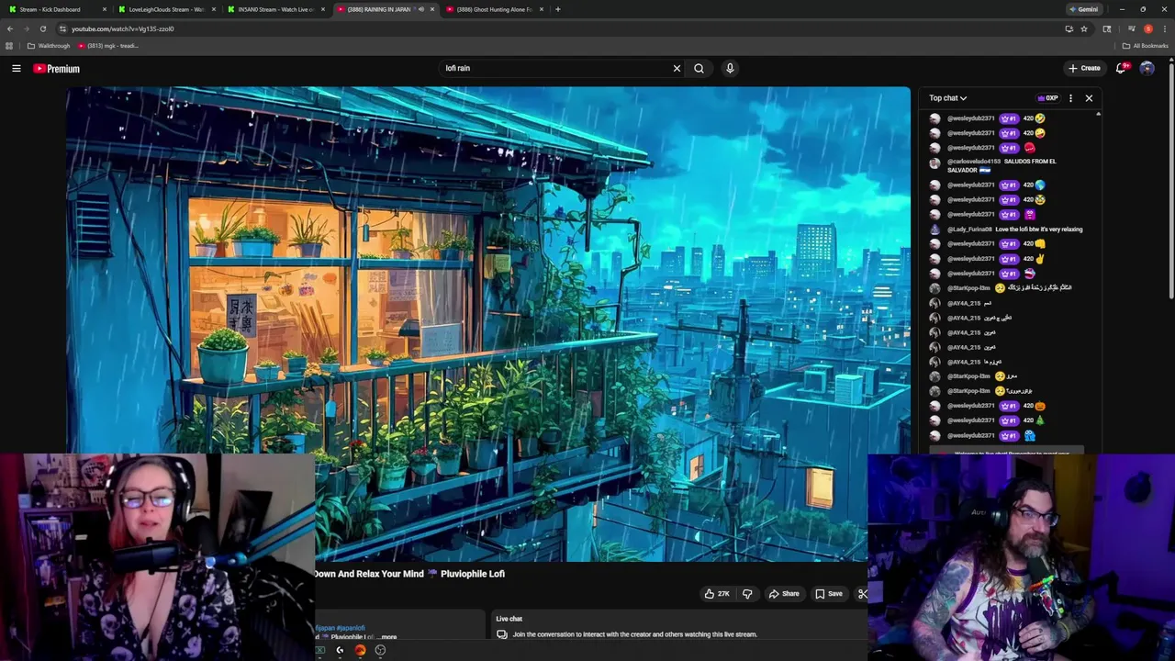Screen dimensions: 1175x661
Task: Open the Create button
Action: coord(1084,68)
